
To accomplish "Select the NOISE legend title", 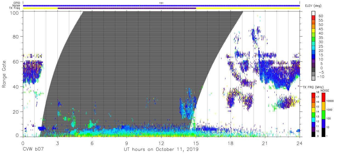I will coord(325,90).
